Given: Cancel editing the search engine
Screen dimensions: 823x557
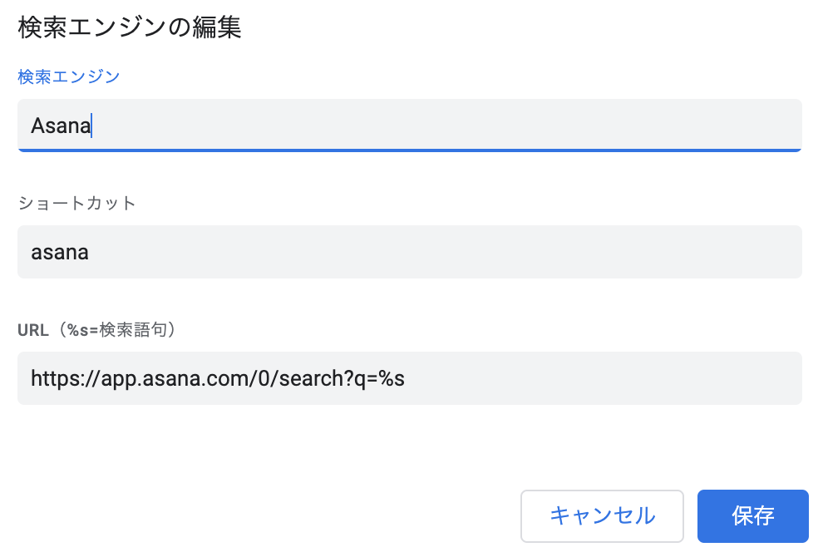Looking at the screenshot, I should (x=602, y=516).
